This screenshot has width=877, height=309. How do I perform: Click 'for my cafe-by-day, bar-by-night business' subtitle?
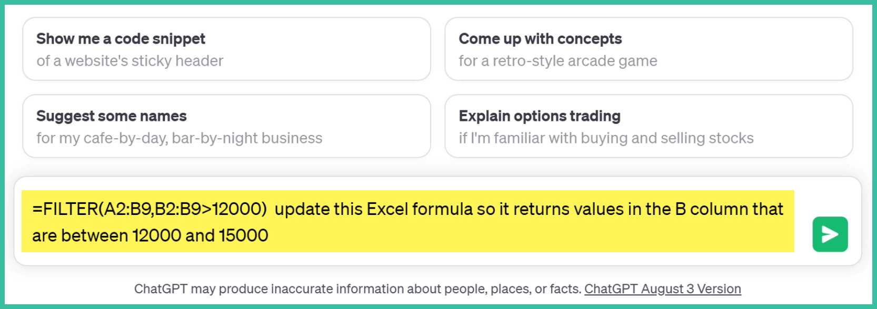[179, 138]
